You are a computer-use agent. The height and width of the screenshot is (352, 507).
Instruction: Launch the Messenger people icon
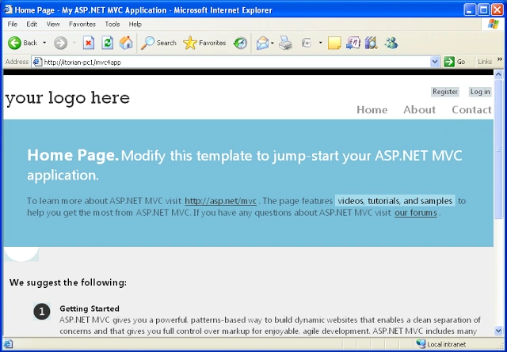click(x=391, y=43)
